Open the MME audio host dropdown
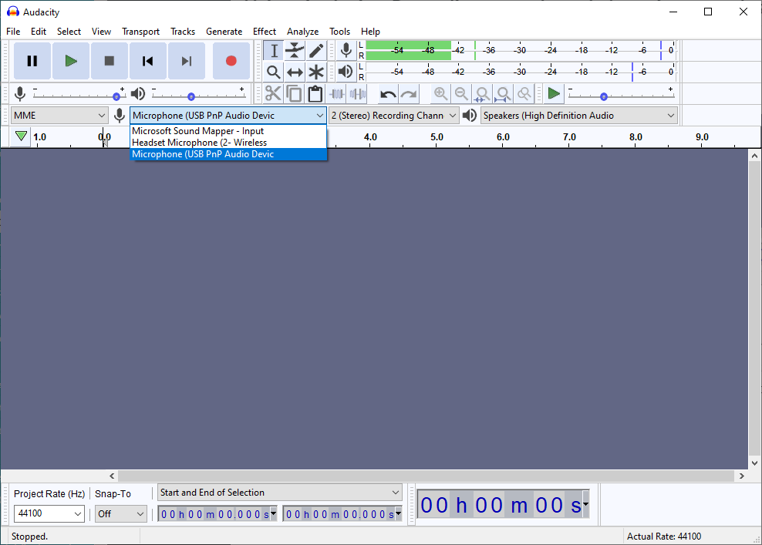The width and height of the screenshot is (762, 545). (59, 116)
